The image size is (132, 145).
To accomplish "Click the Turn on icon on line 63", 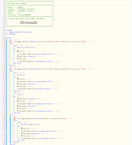I will click(x=22, y=128).
